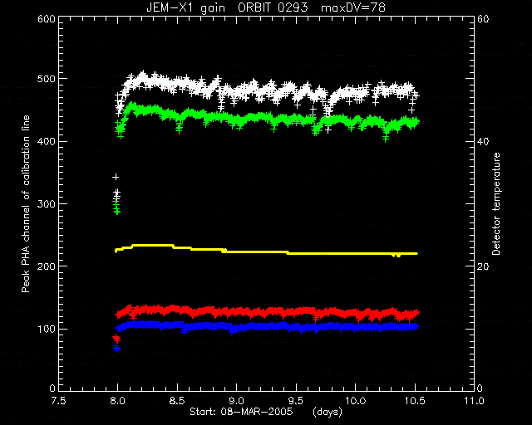Click the Peak PHA channel axis label
Image resolution: width=532 pixels, height=425 pixels.
coord(26,204)
